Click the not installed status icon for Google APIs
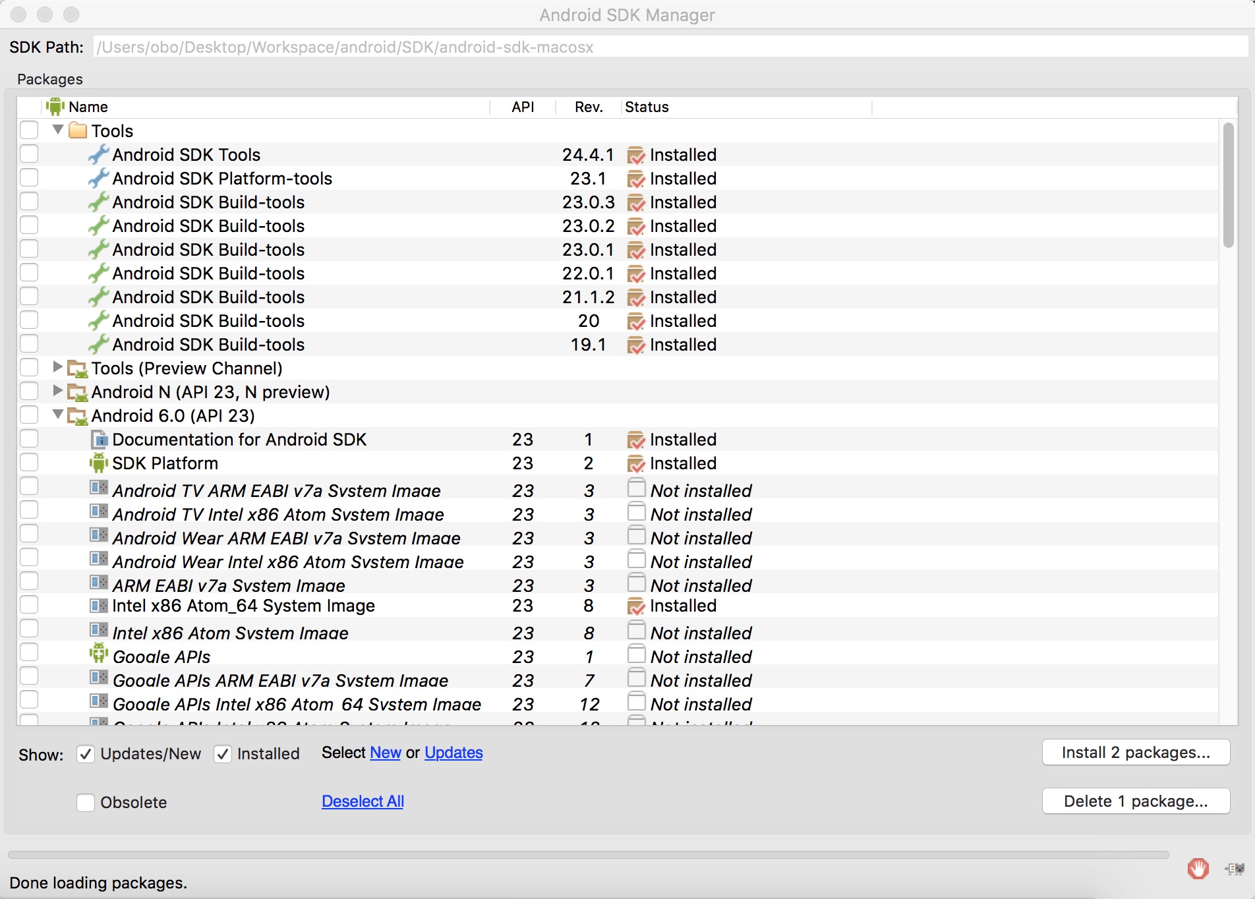The width and height of the screenshot is (1255, 899). click(x=636, y=654)
